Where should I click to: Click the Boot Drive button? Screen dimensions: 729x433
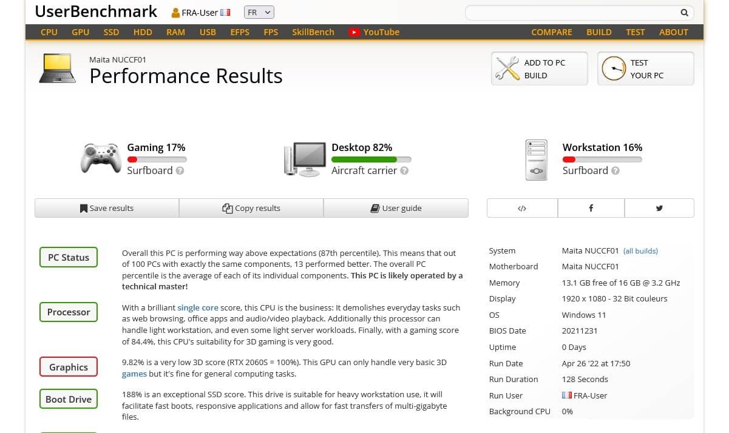click(69, 399)
